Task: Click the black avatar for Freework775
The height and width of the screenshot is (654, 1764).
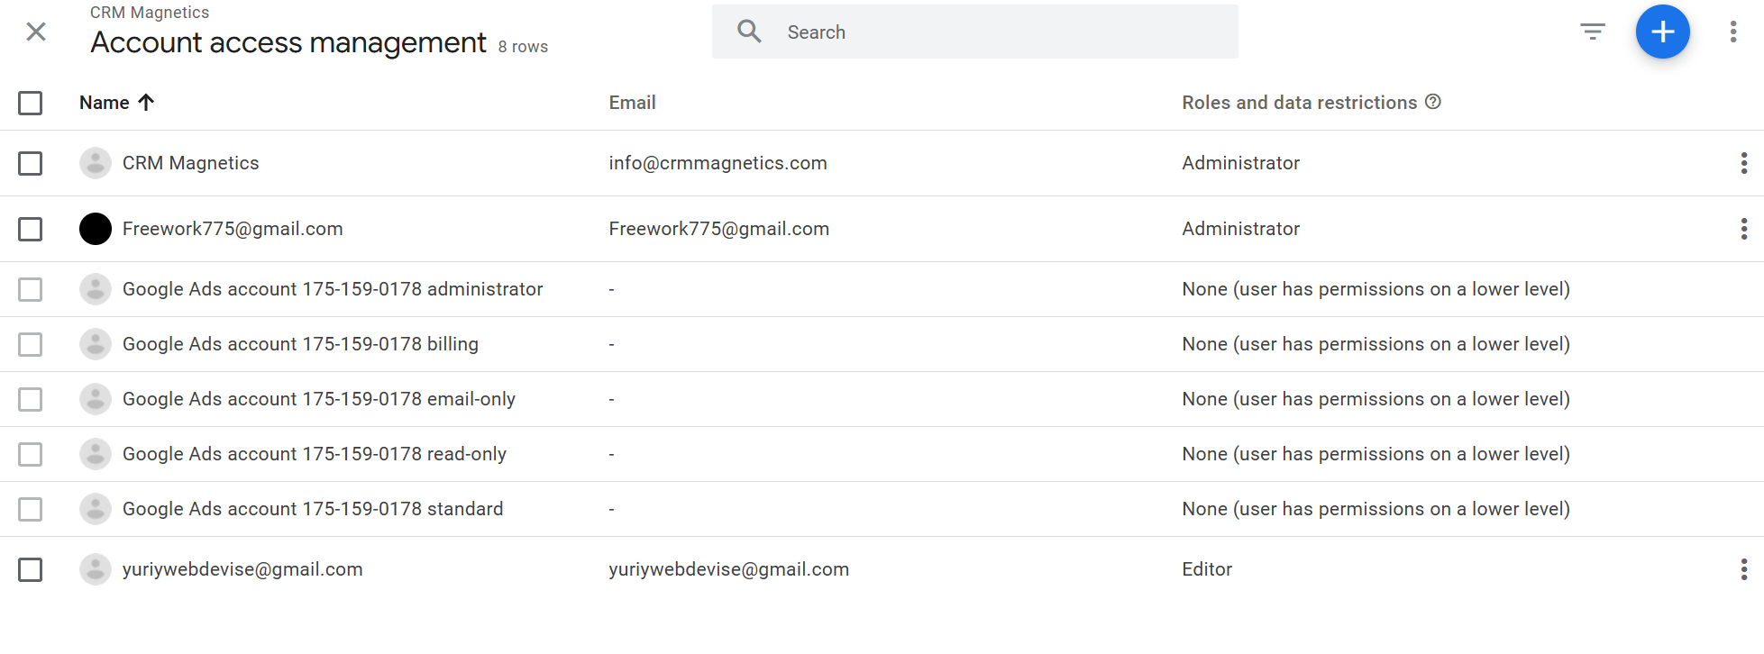Action: [x=96, y=229]
